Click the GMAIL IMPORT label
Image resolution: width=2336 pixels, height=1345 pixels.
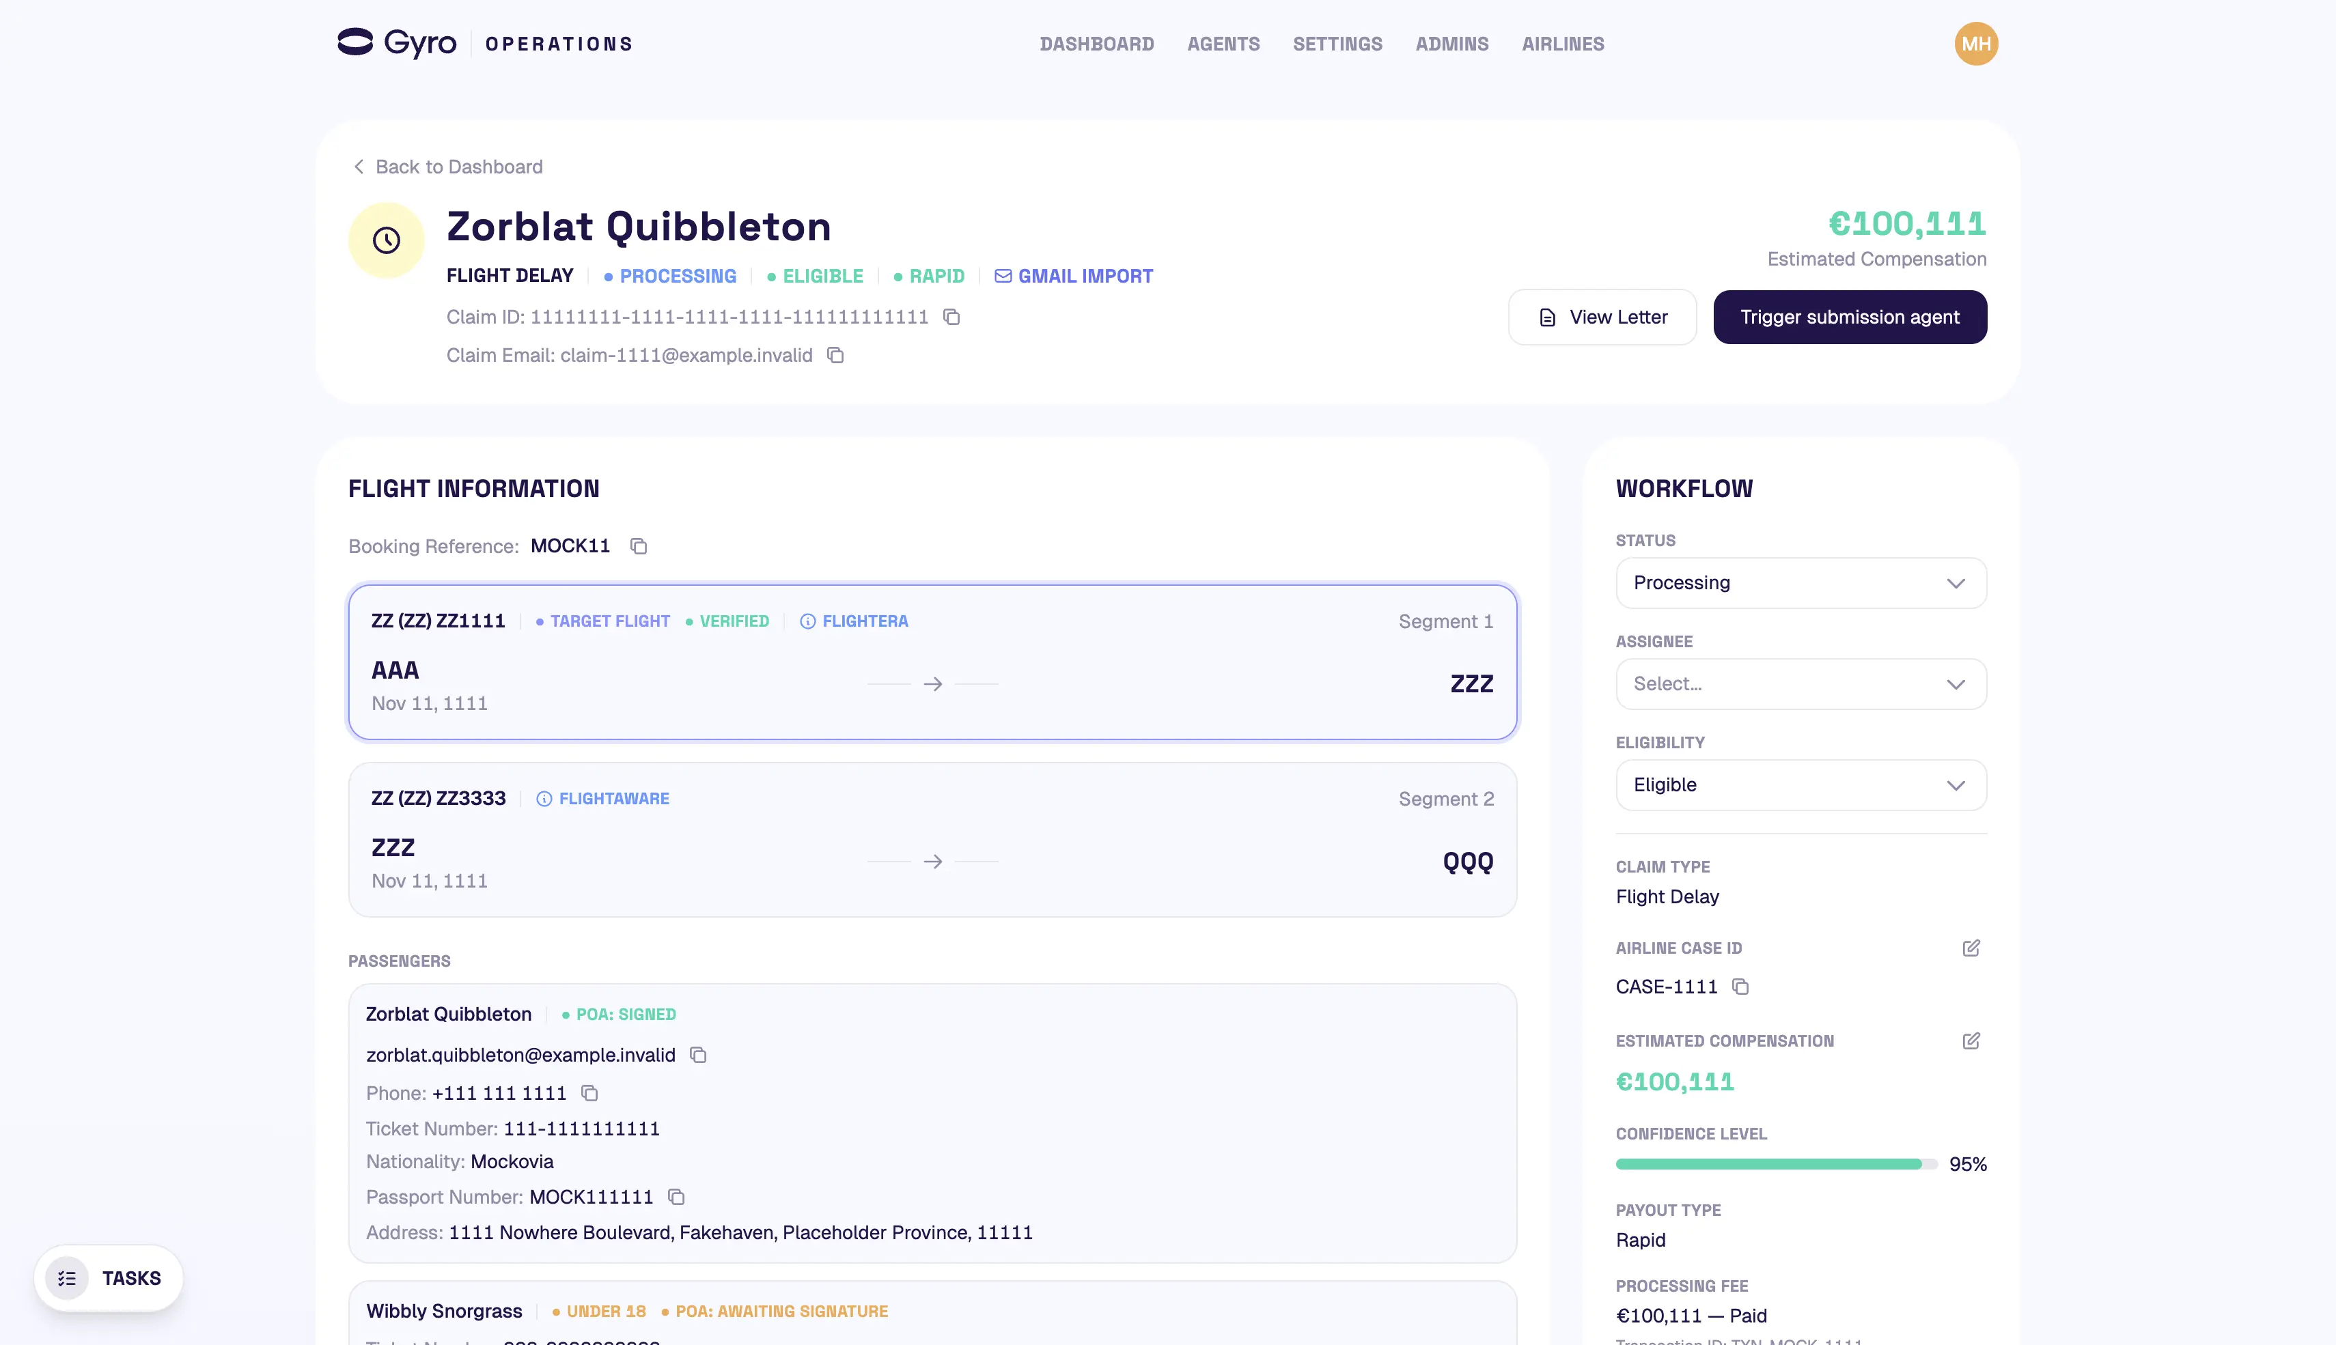point(1085,277)
